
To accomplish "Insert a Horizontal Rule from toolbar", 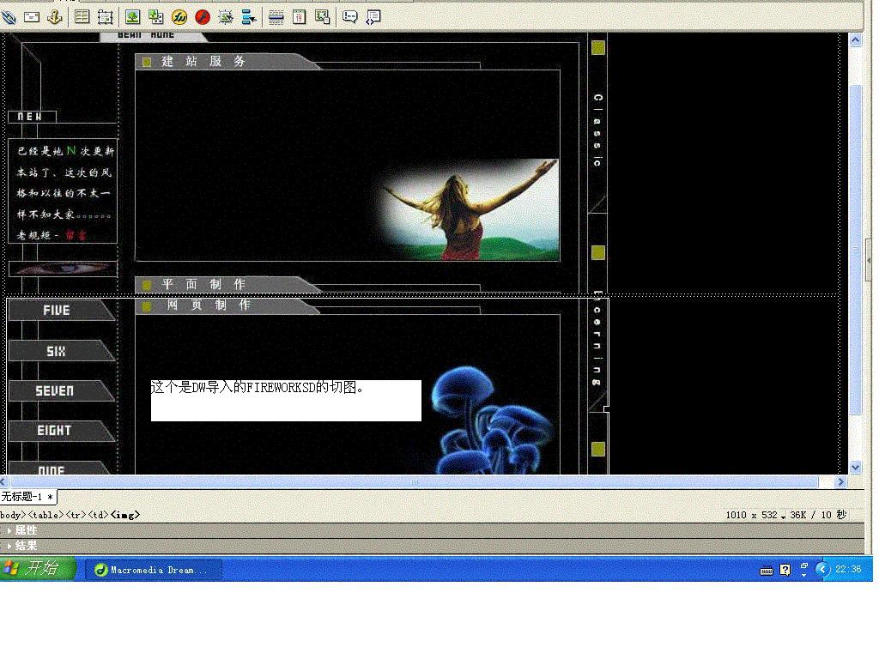I will 276,16.
